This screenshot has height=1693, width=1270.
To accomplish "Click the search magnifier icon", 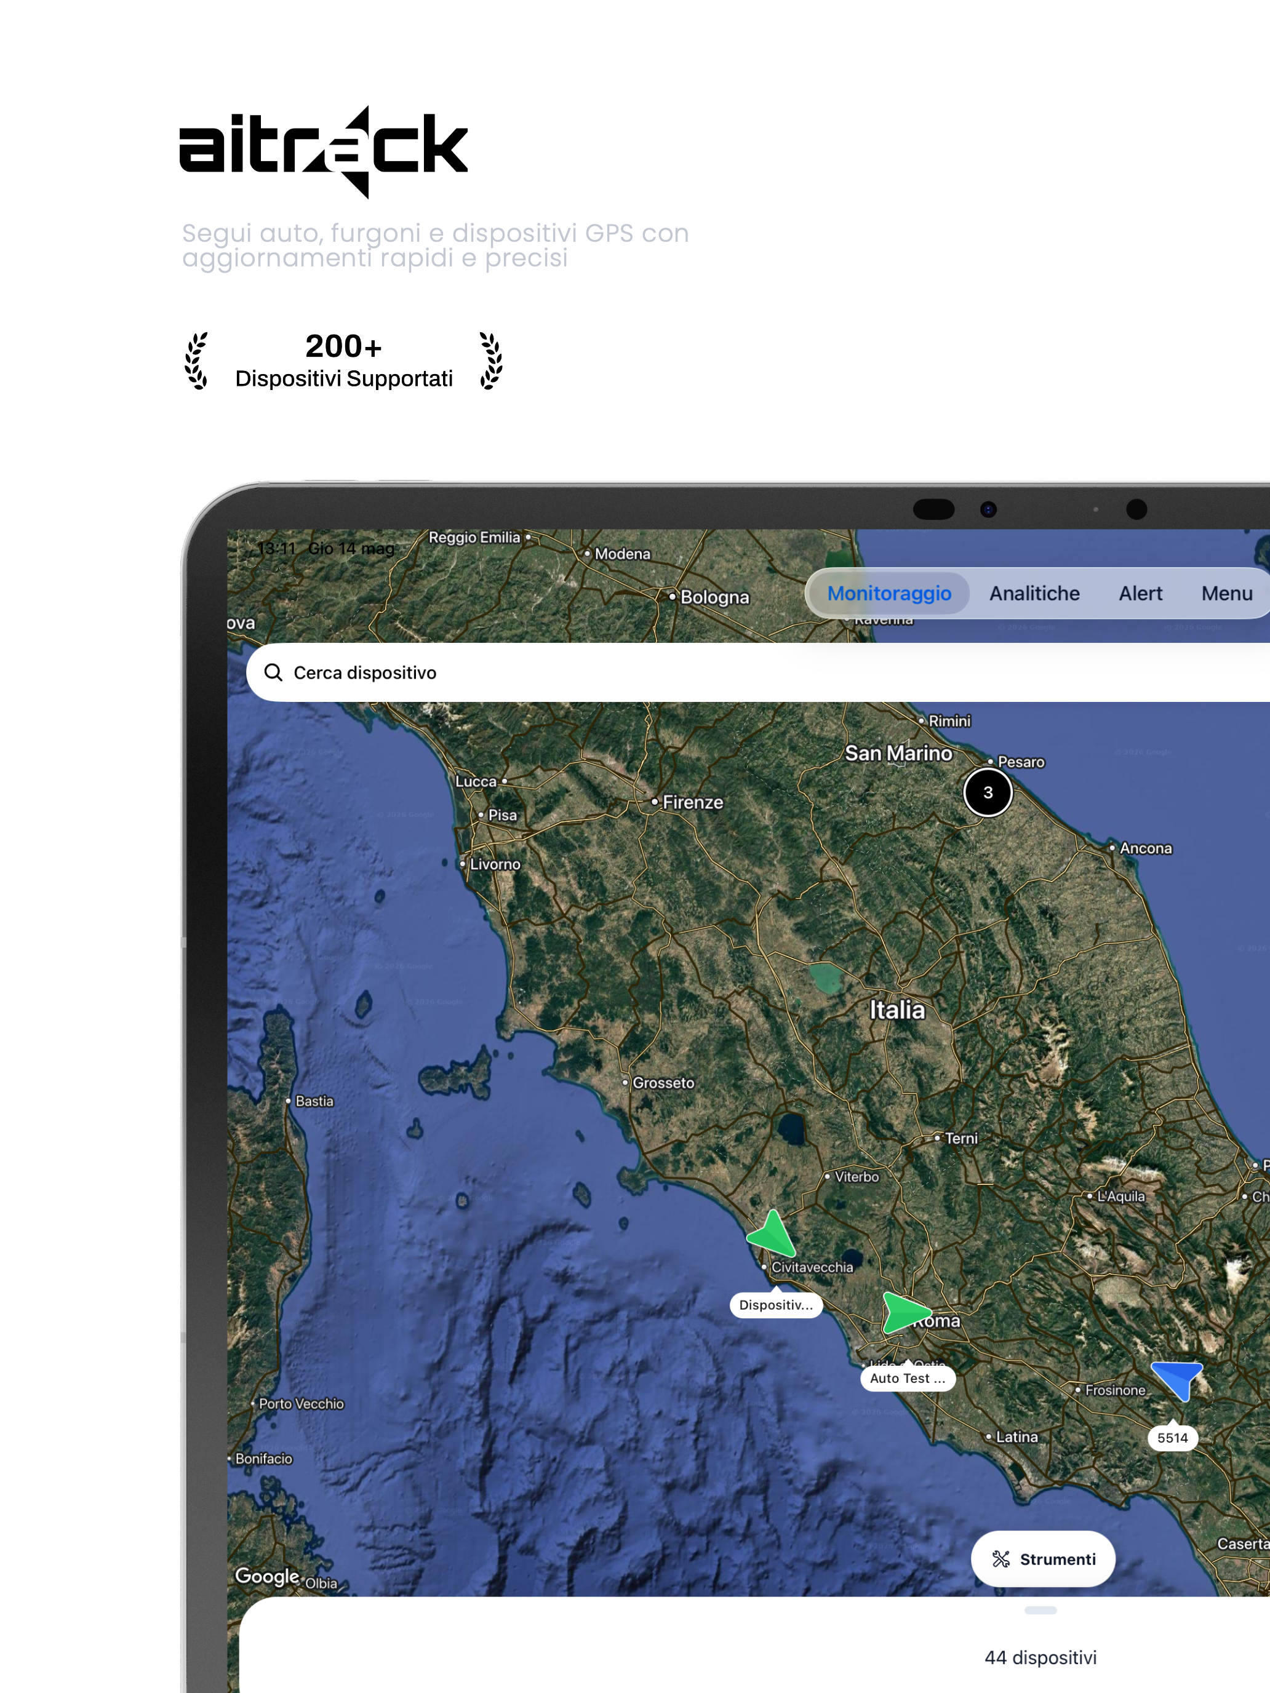I will (x=273, y=672).
